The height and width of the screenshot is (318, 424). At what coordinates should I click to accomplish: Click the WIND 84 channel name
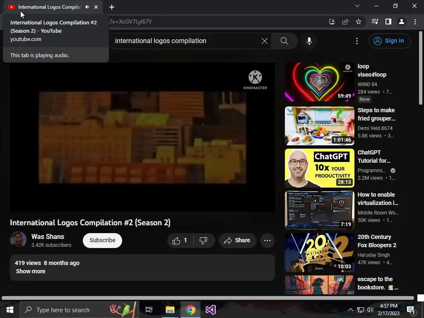tap(367, 84)
